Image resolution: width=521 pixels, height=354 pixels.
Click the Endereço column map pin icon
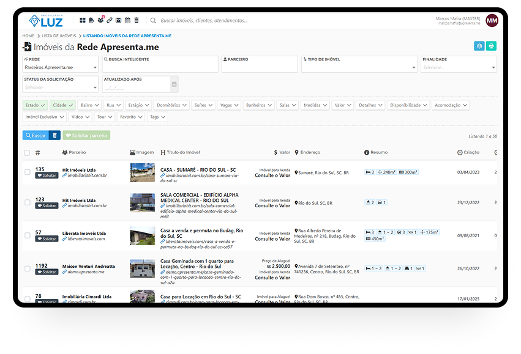[x=297, y=152]
